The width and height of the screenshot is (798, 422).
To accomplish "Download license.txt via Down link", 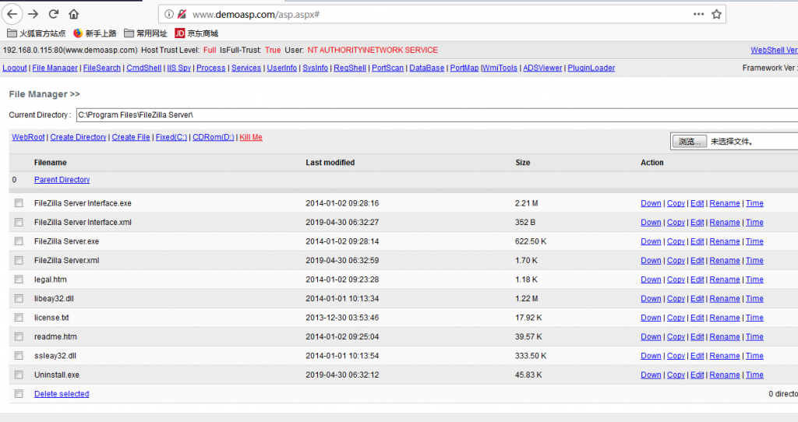I will coord(651,317).
